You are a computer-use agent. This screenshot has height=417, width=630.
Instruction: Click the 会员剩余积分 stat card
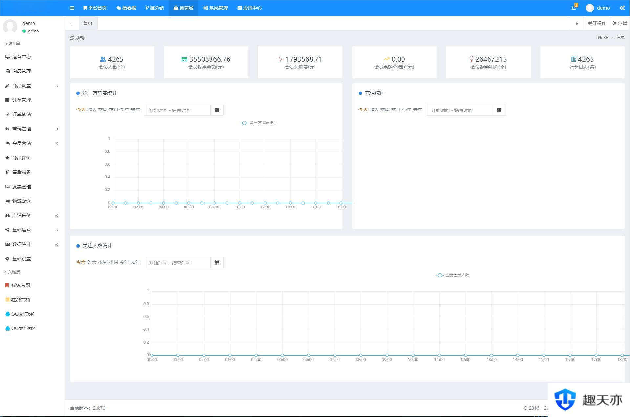click(489, 62)
